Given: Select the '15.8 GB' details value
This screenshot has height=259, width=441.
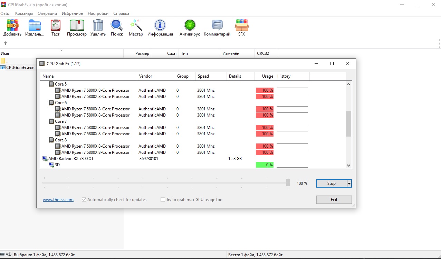Looking at the screenshot, I should click(235, 159).
